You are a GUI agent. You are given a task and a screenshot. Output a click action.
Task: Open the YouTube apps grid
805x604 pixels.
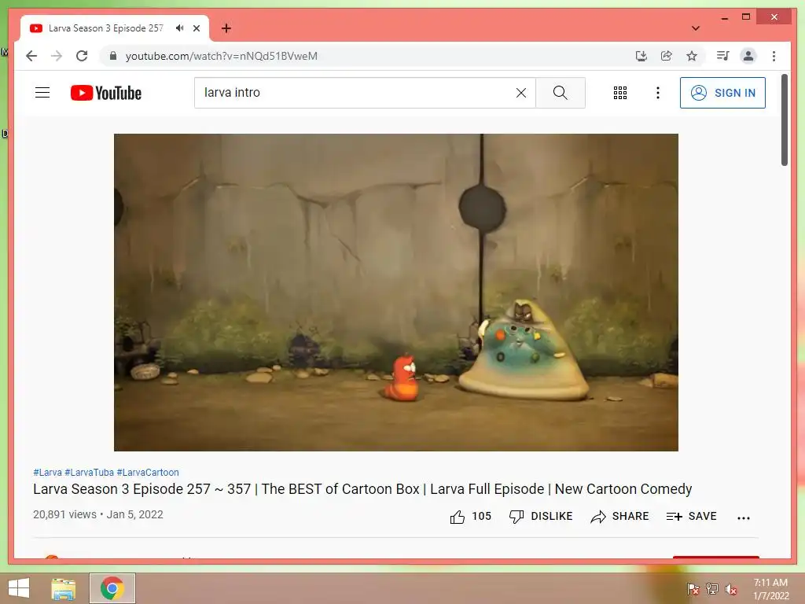click(620, 93)
